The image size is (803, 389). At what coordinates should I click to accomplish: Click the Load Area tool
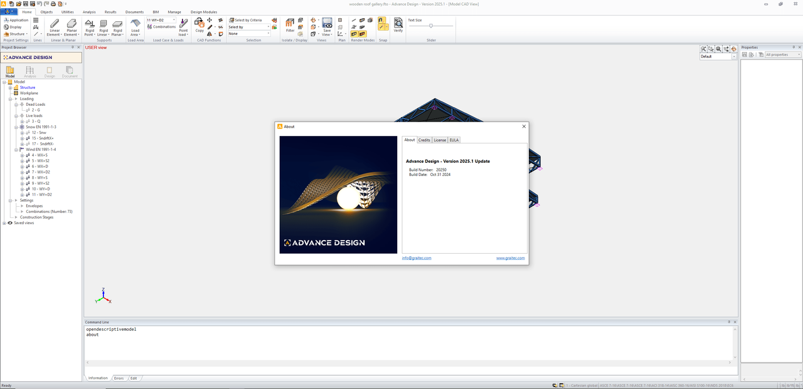click(x=136, y=28)
